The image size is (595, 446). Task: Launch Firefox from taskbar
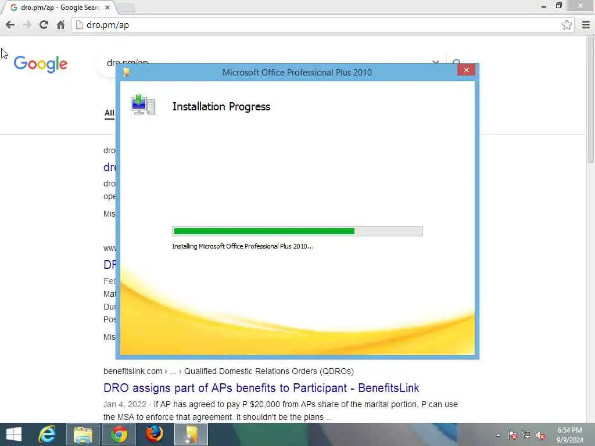(155, 434)
